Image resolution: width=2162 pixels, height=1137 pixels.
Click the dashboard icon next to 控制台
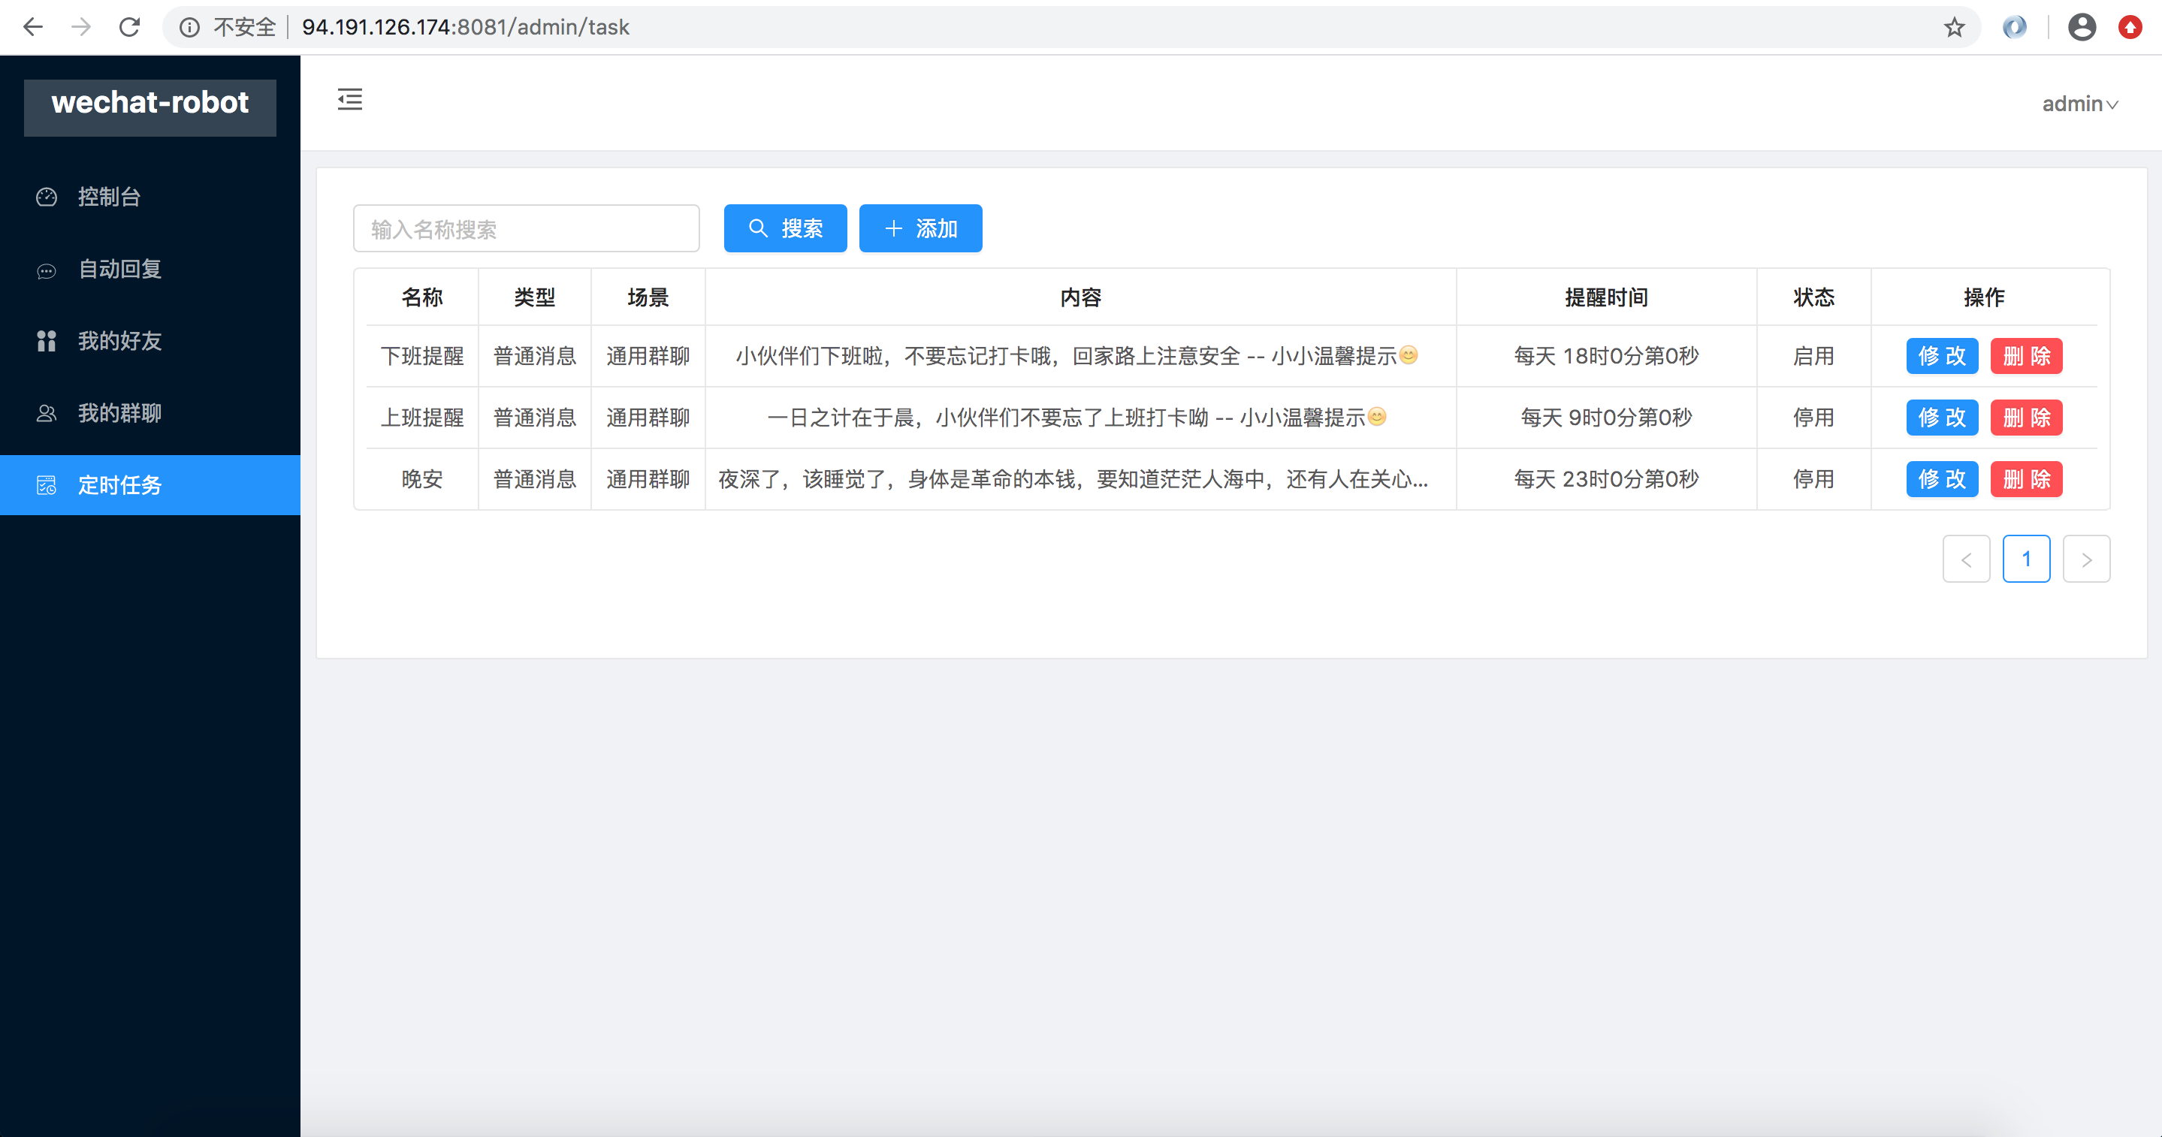pos(46,196)
